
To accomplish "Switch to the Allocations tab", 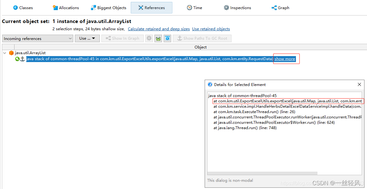I will click(x=66, y=8).
